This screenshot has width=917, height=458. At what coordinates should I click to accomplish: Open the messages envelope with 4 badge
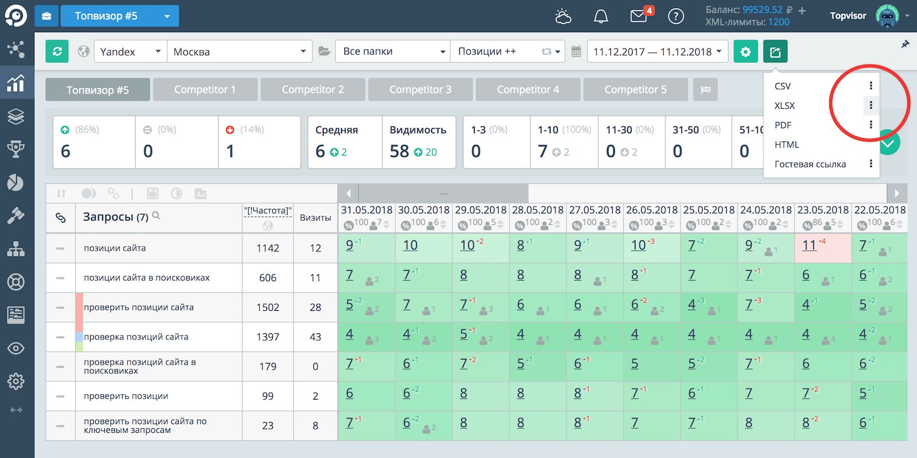coord(638,16)
